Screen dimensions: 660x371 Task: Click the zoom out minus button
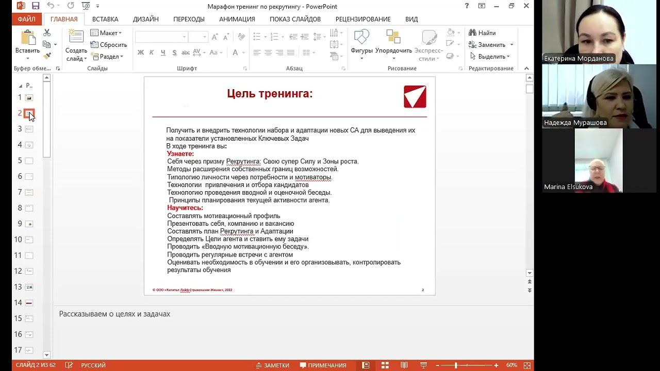(438, 365)
